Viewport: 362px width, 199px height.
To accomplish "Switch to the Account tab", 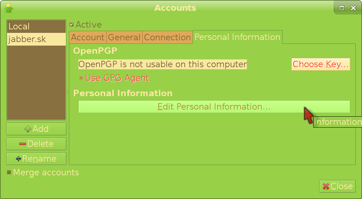I will click(88, 37).
